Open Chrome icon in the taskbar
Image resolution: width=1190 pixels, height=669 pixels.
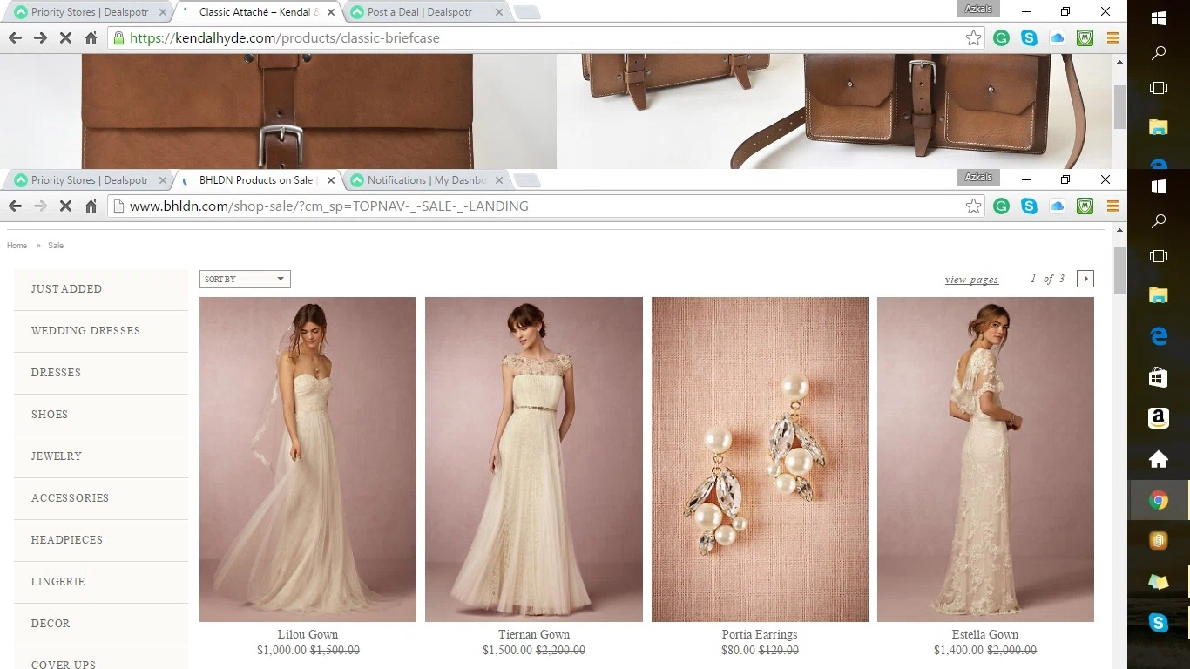point(1158,500)
